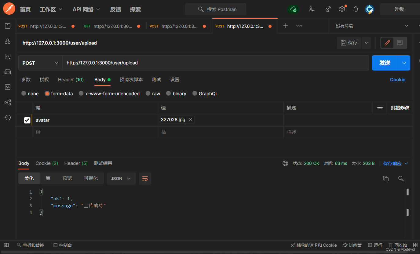Open the notifications bell icon

[x=356, y=9]
